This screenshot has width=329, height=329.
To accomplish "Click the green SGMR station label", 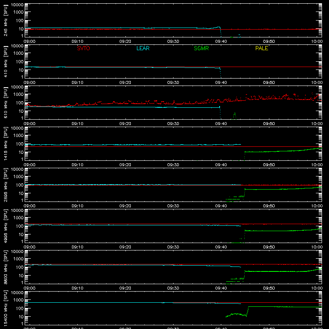I will click(x=201, y=48).
